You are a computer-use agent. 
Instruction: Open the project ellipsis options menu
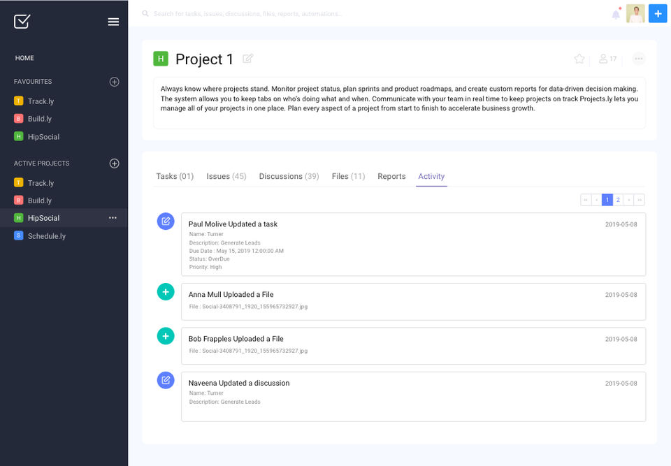[x=638, y=59]
